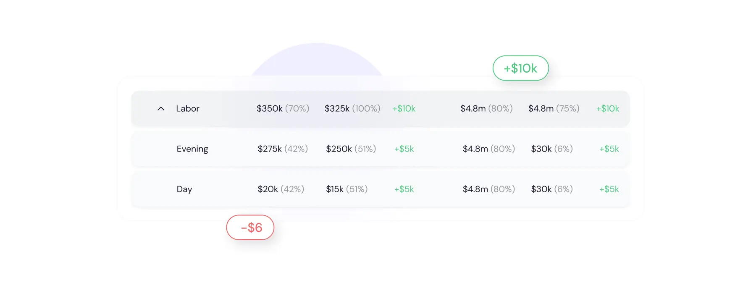Click the green +$10k pill badge
756x296 pixels.
(520, 68)
